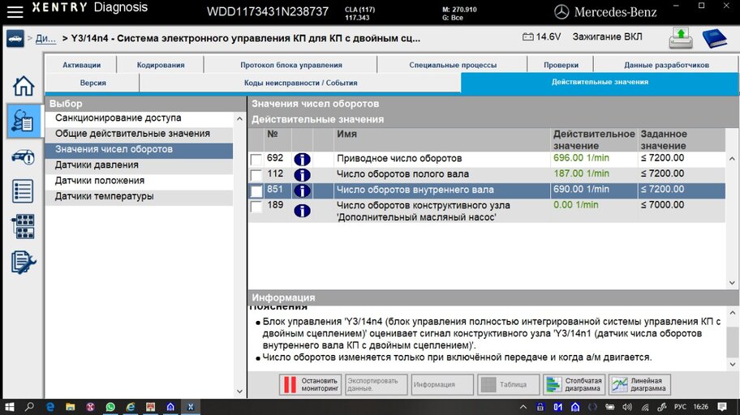Click the РУС language indicator
Screen dimensions: 740x415
pyautogui.click(x=680, y=407)
